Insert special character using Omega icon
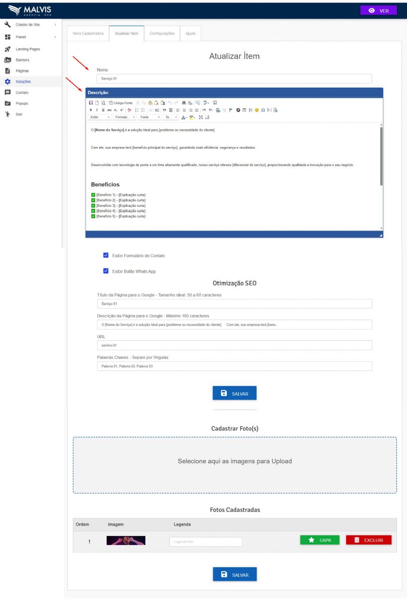407x604 pixels. 263,110
